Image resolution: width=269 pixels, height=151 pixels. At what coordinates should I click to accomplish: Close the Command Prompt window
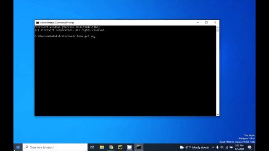pos(215,22)
